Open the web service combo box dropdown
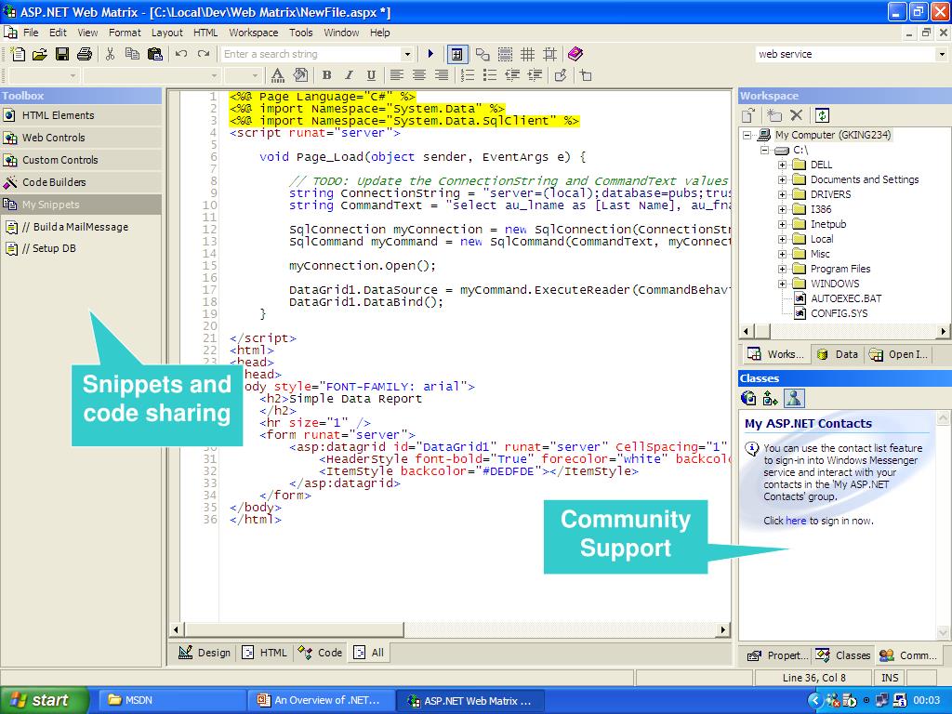This screenshot has width=952, height=714. [942, 54]
